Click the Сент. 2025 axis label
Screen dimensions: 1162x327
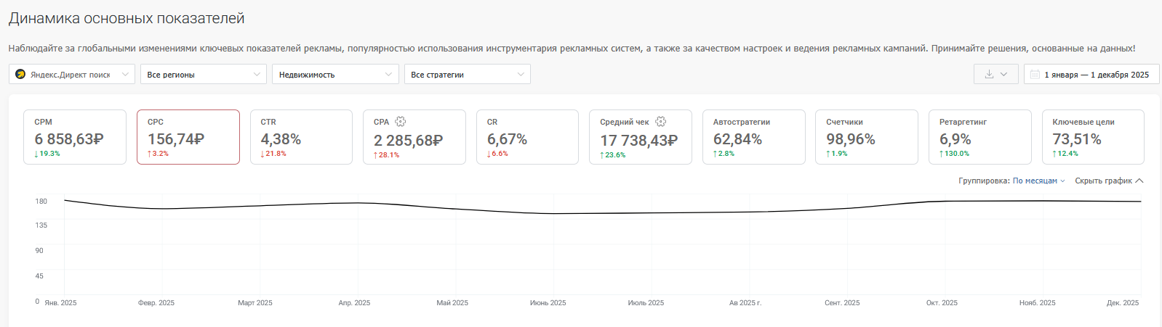click(842, 303)
